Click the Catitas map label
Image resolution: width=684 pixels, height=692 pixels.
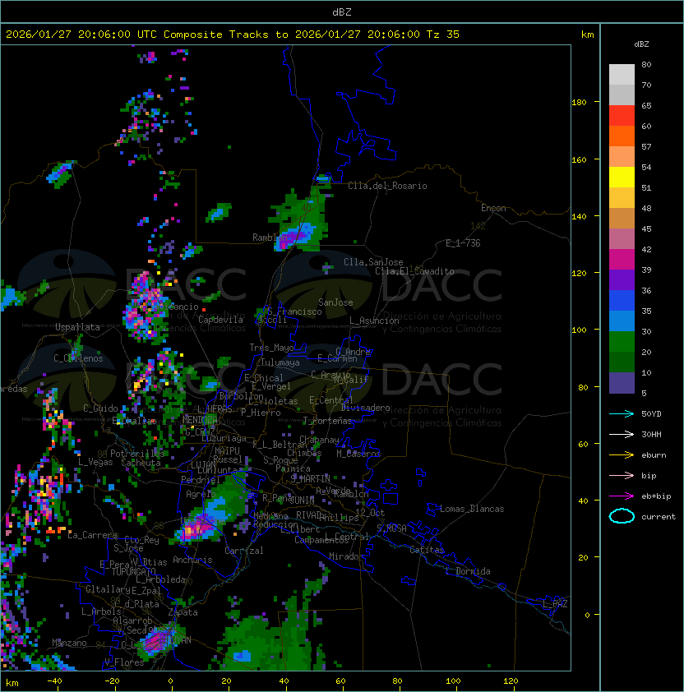pos(427,551)
